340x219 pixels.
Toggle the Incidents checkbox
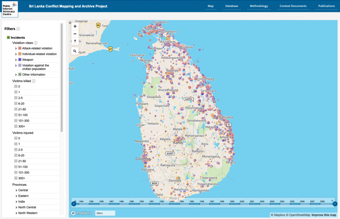[9, 38]
